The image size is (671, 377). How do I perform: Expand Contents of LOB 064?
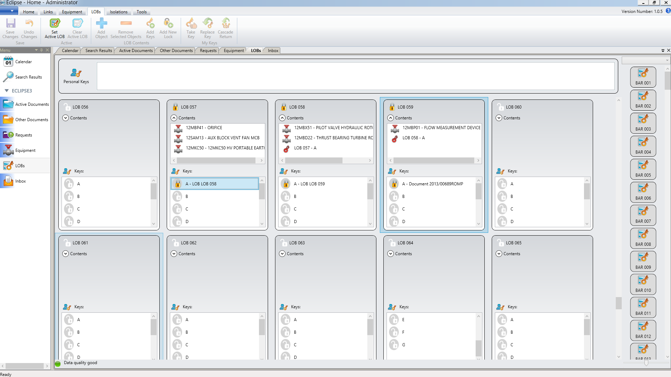[391, 254]
